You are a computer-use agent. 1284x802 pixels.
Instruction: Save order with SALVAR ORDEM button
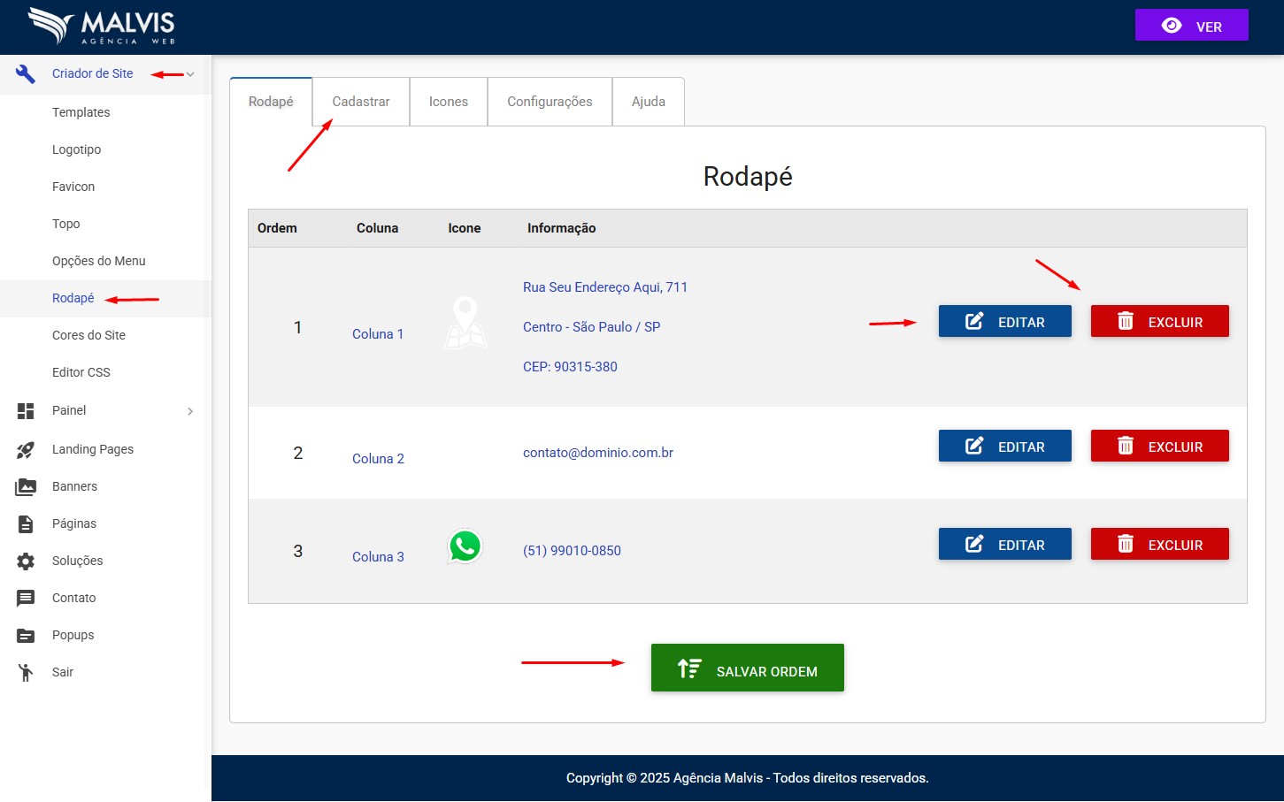pyautogui.click(x=747, y=668)
